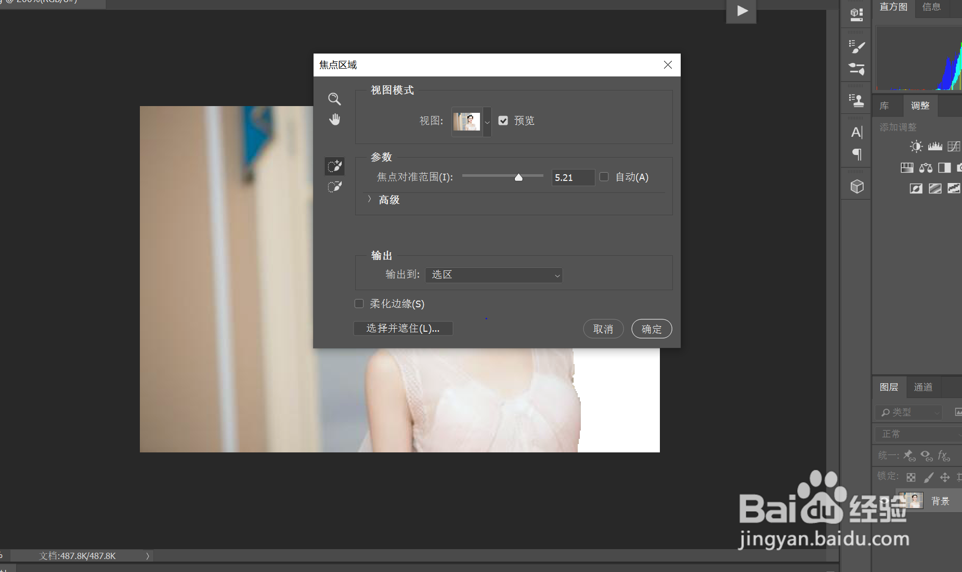Switch to the 通道 Channels tab
Image resolution: width=962 pixels, height=572 pixels.
924,387
